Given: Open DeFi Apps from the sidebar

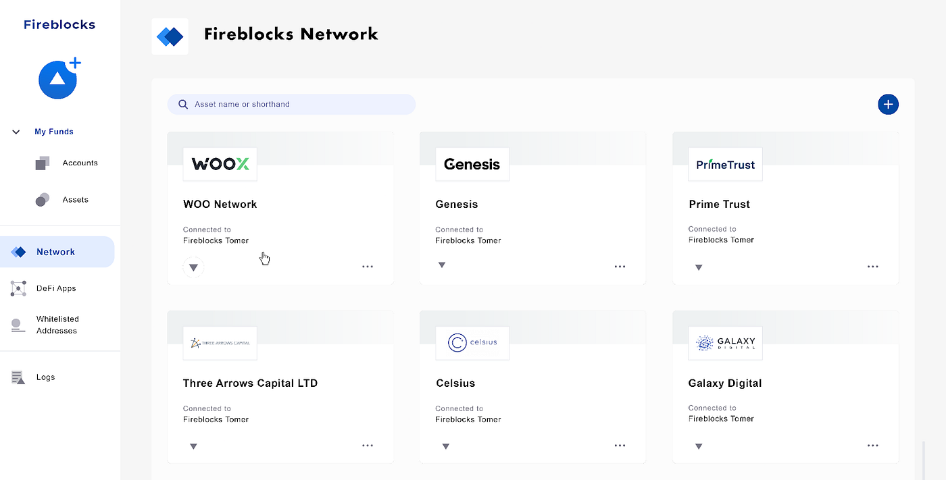Looking at the screenshot, I should pos(56,288).
